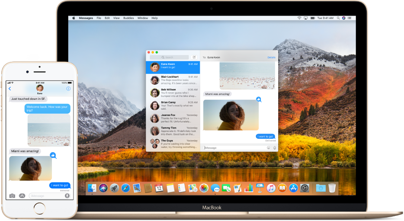Open Finder from the Dock

tap(92, 188)
